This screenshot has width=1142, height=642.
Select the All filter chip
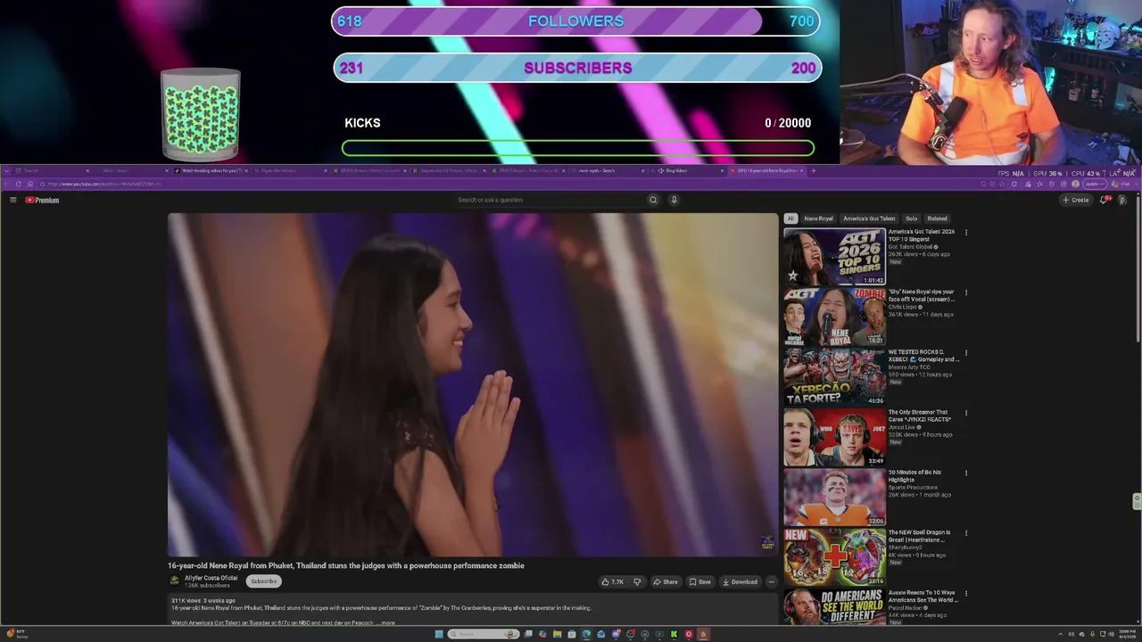pos(790,218)
